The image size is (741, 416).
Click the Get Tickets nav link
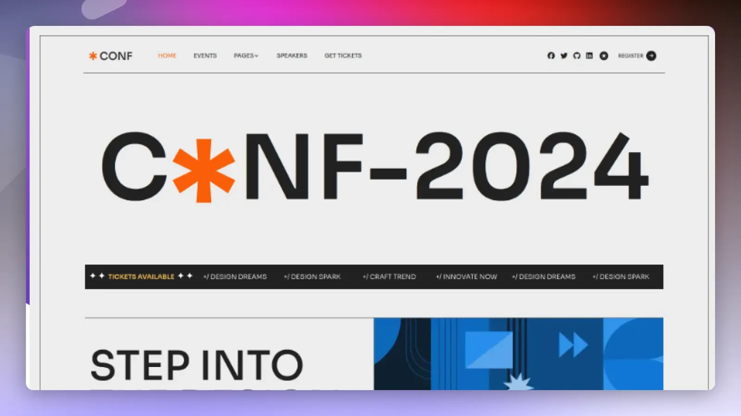(x=343, y=55)
